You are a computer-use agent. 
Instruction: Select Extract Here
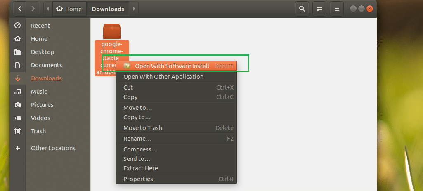pos(176,168)
